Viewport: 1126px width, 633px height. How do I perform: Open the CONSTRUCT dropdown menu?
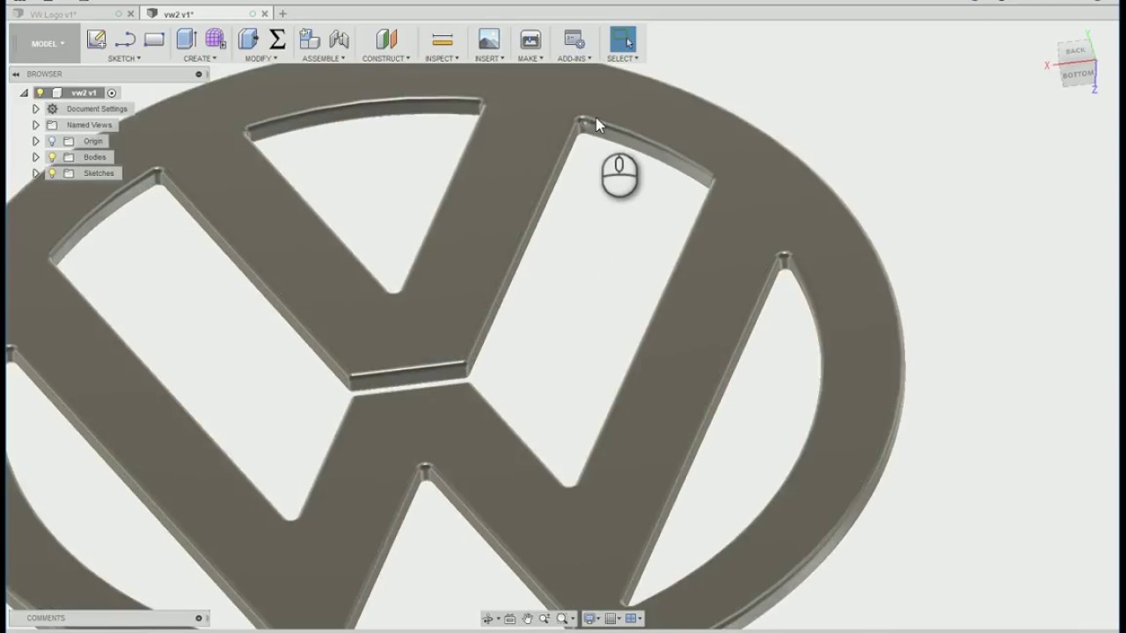[x=386, y=59]
